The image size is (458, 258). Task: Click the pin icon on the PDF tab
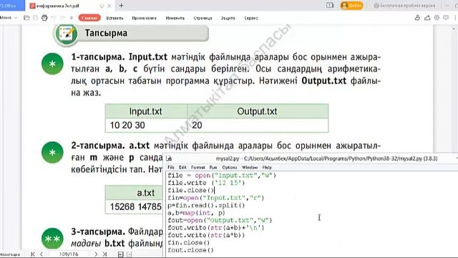[x=102, y=6]
